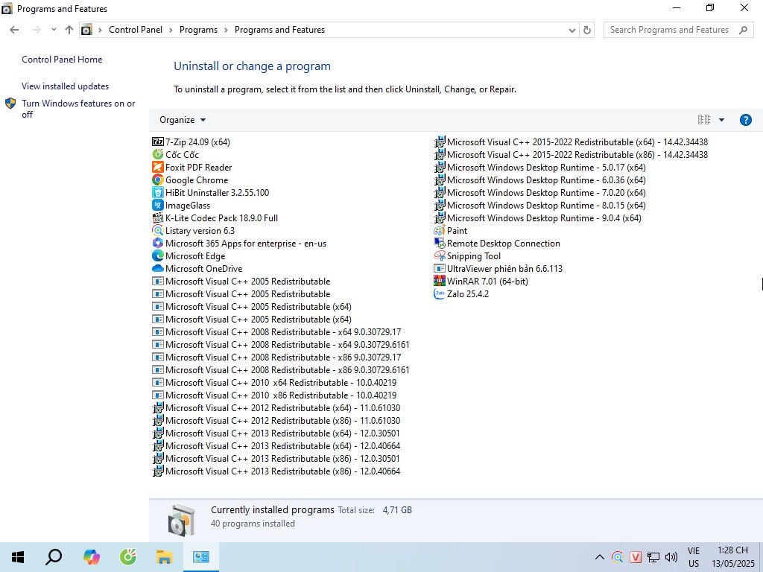
Task: Open File Explorer from the taskbar
Action: coord(164,557)
